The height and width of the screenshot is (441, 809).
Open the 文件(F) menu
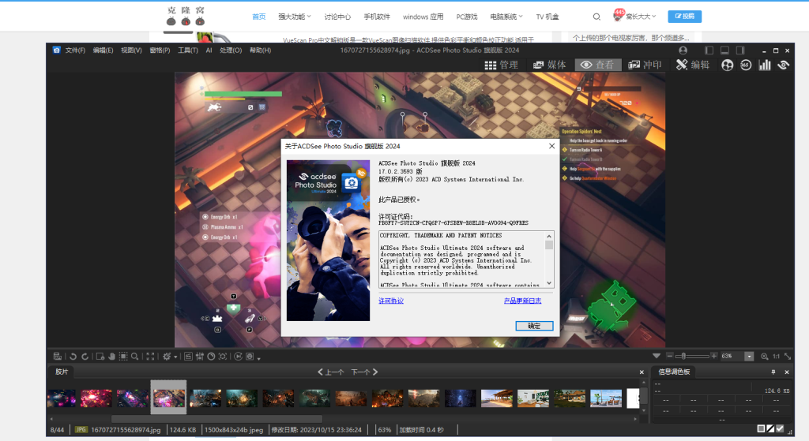[x=75, y=50]
